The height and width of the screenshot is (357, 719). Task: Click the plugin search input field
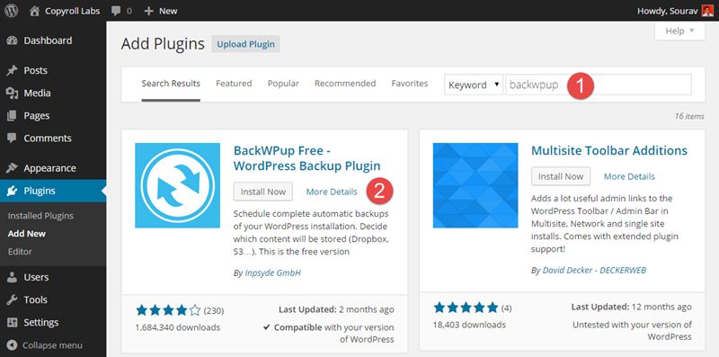(x=599, y=85)
